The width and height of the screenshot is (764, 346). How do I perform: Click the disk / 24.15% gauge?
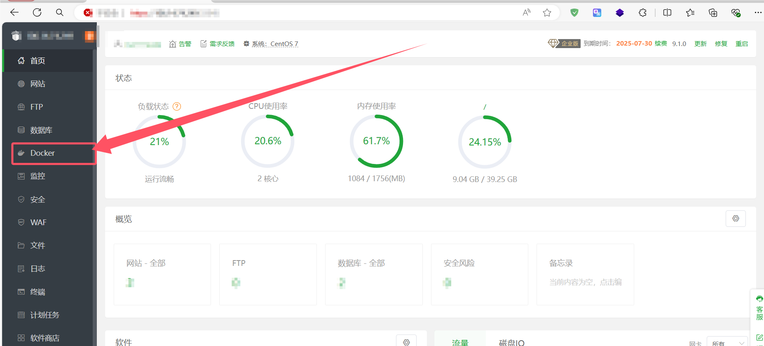pos(485,142)
